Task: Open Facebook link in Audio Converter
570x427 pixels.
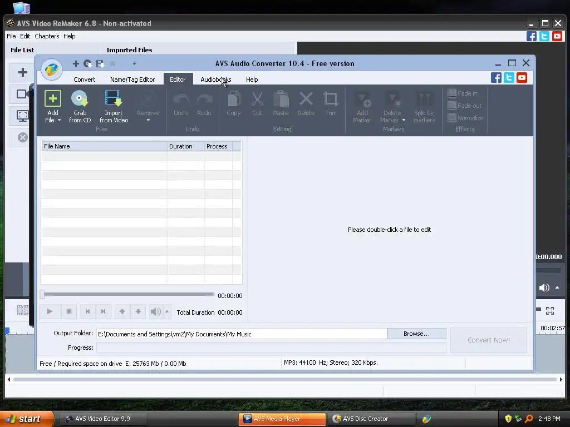Action: [496, 78]
